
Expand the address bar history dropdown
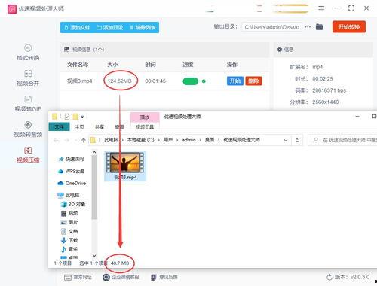click(x=286, y=140)
